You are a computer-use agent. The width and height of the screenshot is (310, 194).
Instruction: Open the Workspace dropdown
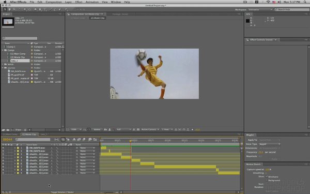(x=260, y=9)
